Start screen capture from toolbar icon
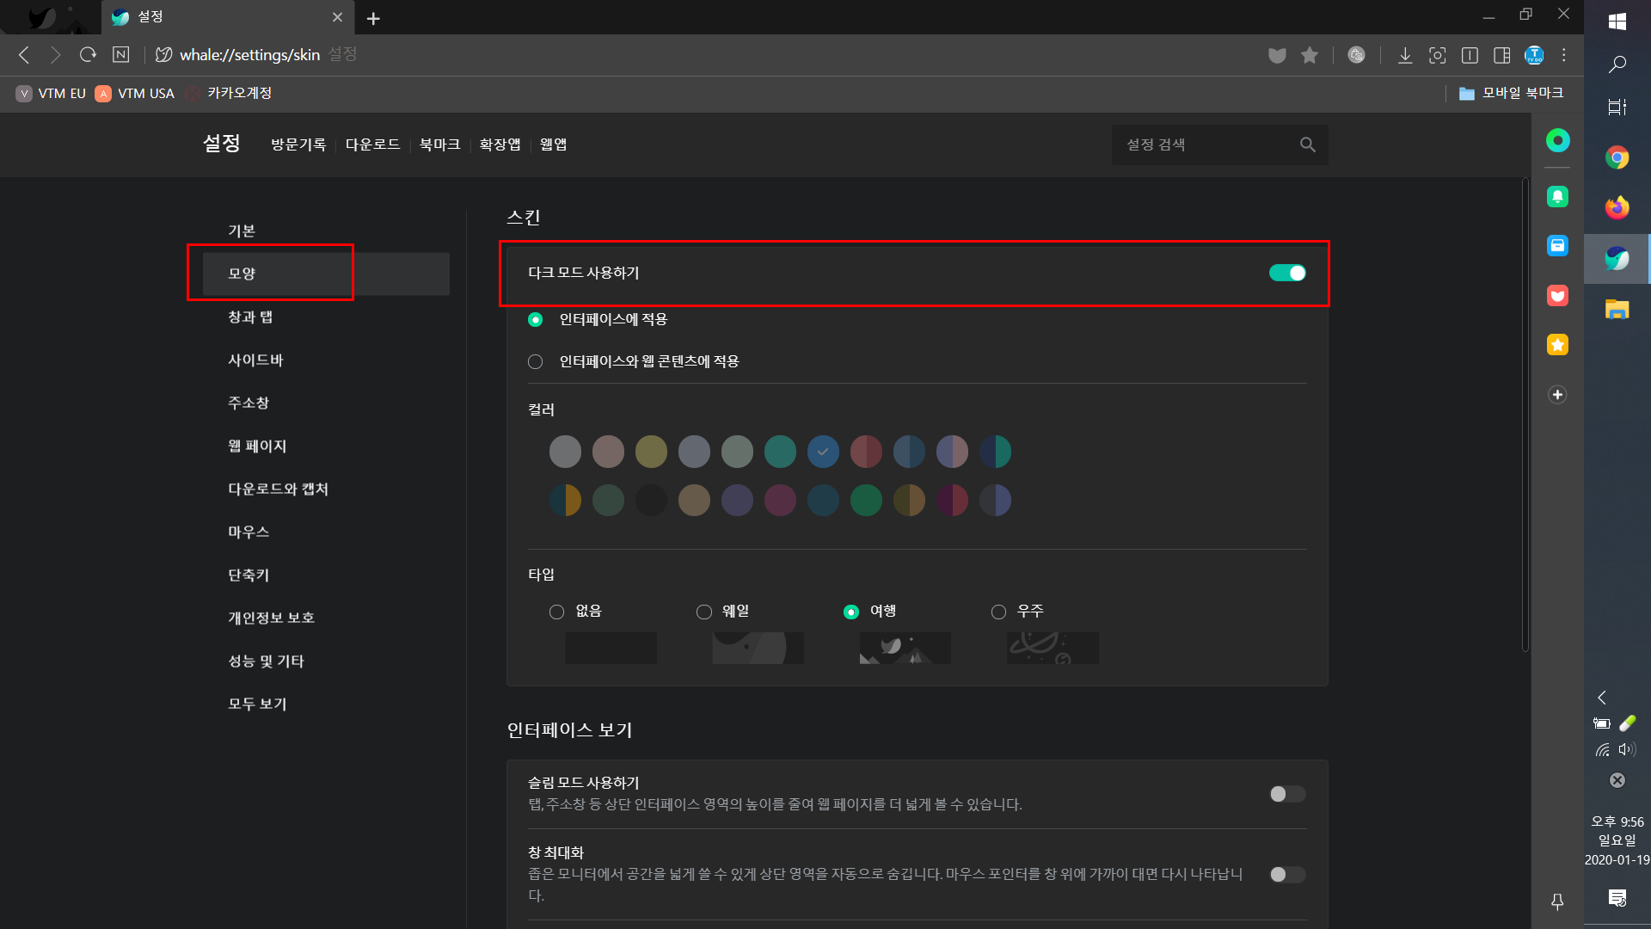This screenshot has height=929, width=1651. coord(1437,55)
